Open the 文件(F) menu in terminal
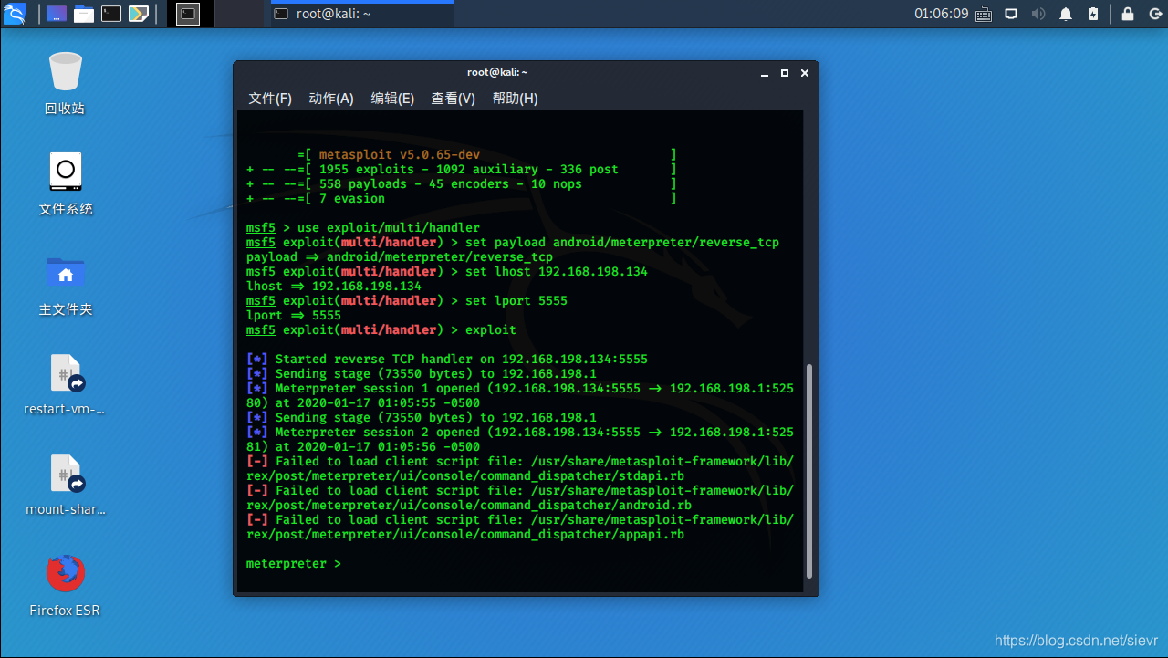Screen dimensions: 1168x658 270,99
